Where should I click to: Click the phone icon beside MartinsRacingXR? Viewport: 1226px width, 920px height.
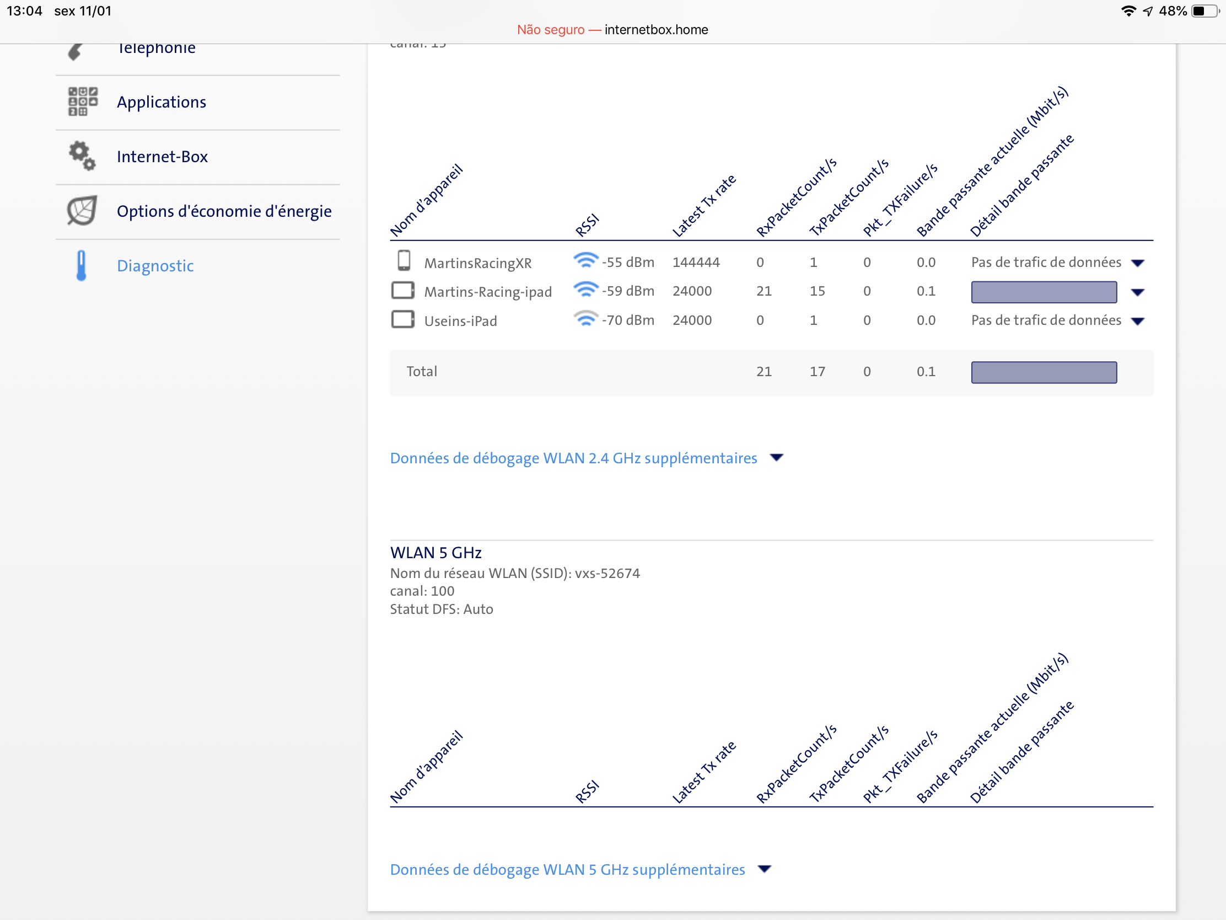pos(404,261)
